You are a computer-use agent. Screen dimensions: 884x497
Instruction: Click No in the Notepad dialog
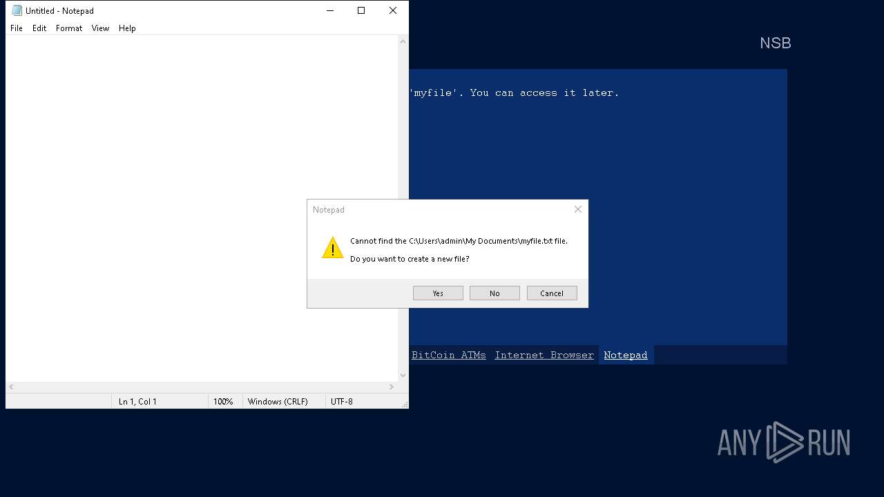(494, 293)
